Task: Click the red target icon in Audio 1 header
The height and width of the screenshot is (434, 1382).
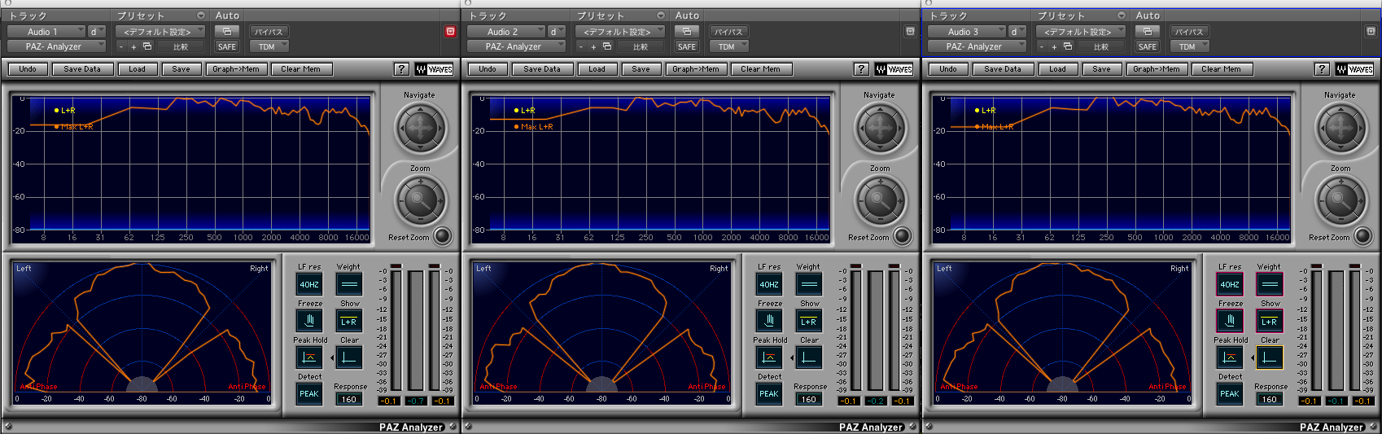Action: click(x=450, y=31)
